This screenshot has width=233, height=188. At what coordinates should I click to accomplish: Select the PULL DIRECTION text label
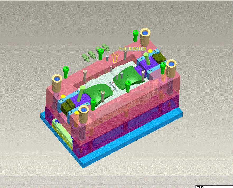133,49
